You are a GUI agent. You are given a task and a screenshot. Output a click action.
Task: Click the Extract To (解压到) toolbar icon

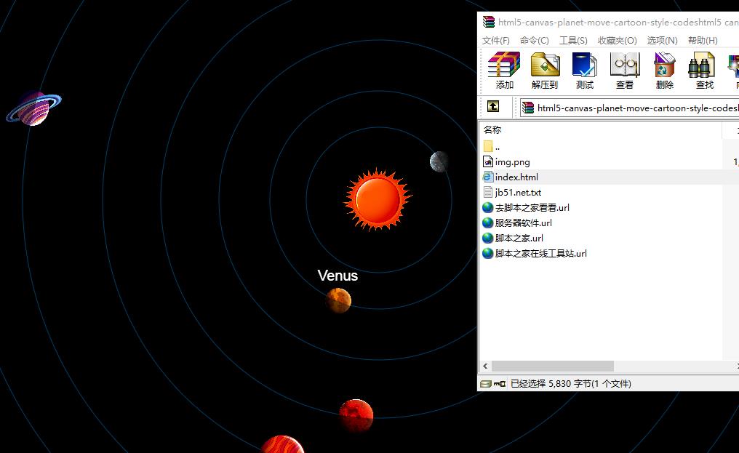545,65
